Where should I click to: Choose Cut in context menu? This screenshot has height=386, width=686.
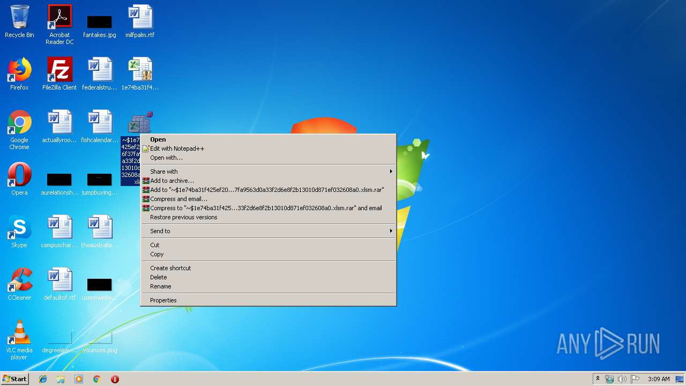pos(268,245)
